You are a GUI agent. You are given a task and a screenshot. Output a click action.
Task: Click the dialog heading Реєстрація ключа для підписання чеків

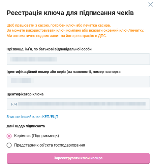pyautogui.click(x=70, y=13)
